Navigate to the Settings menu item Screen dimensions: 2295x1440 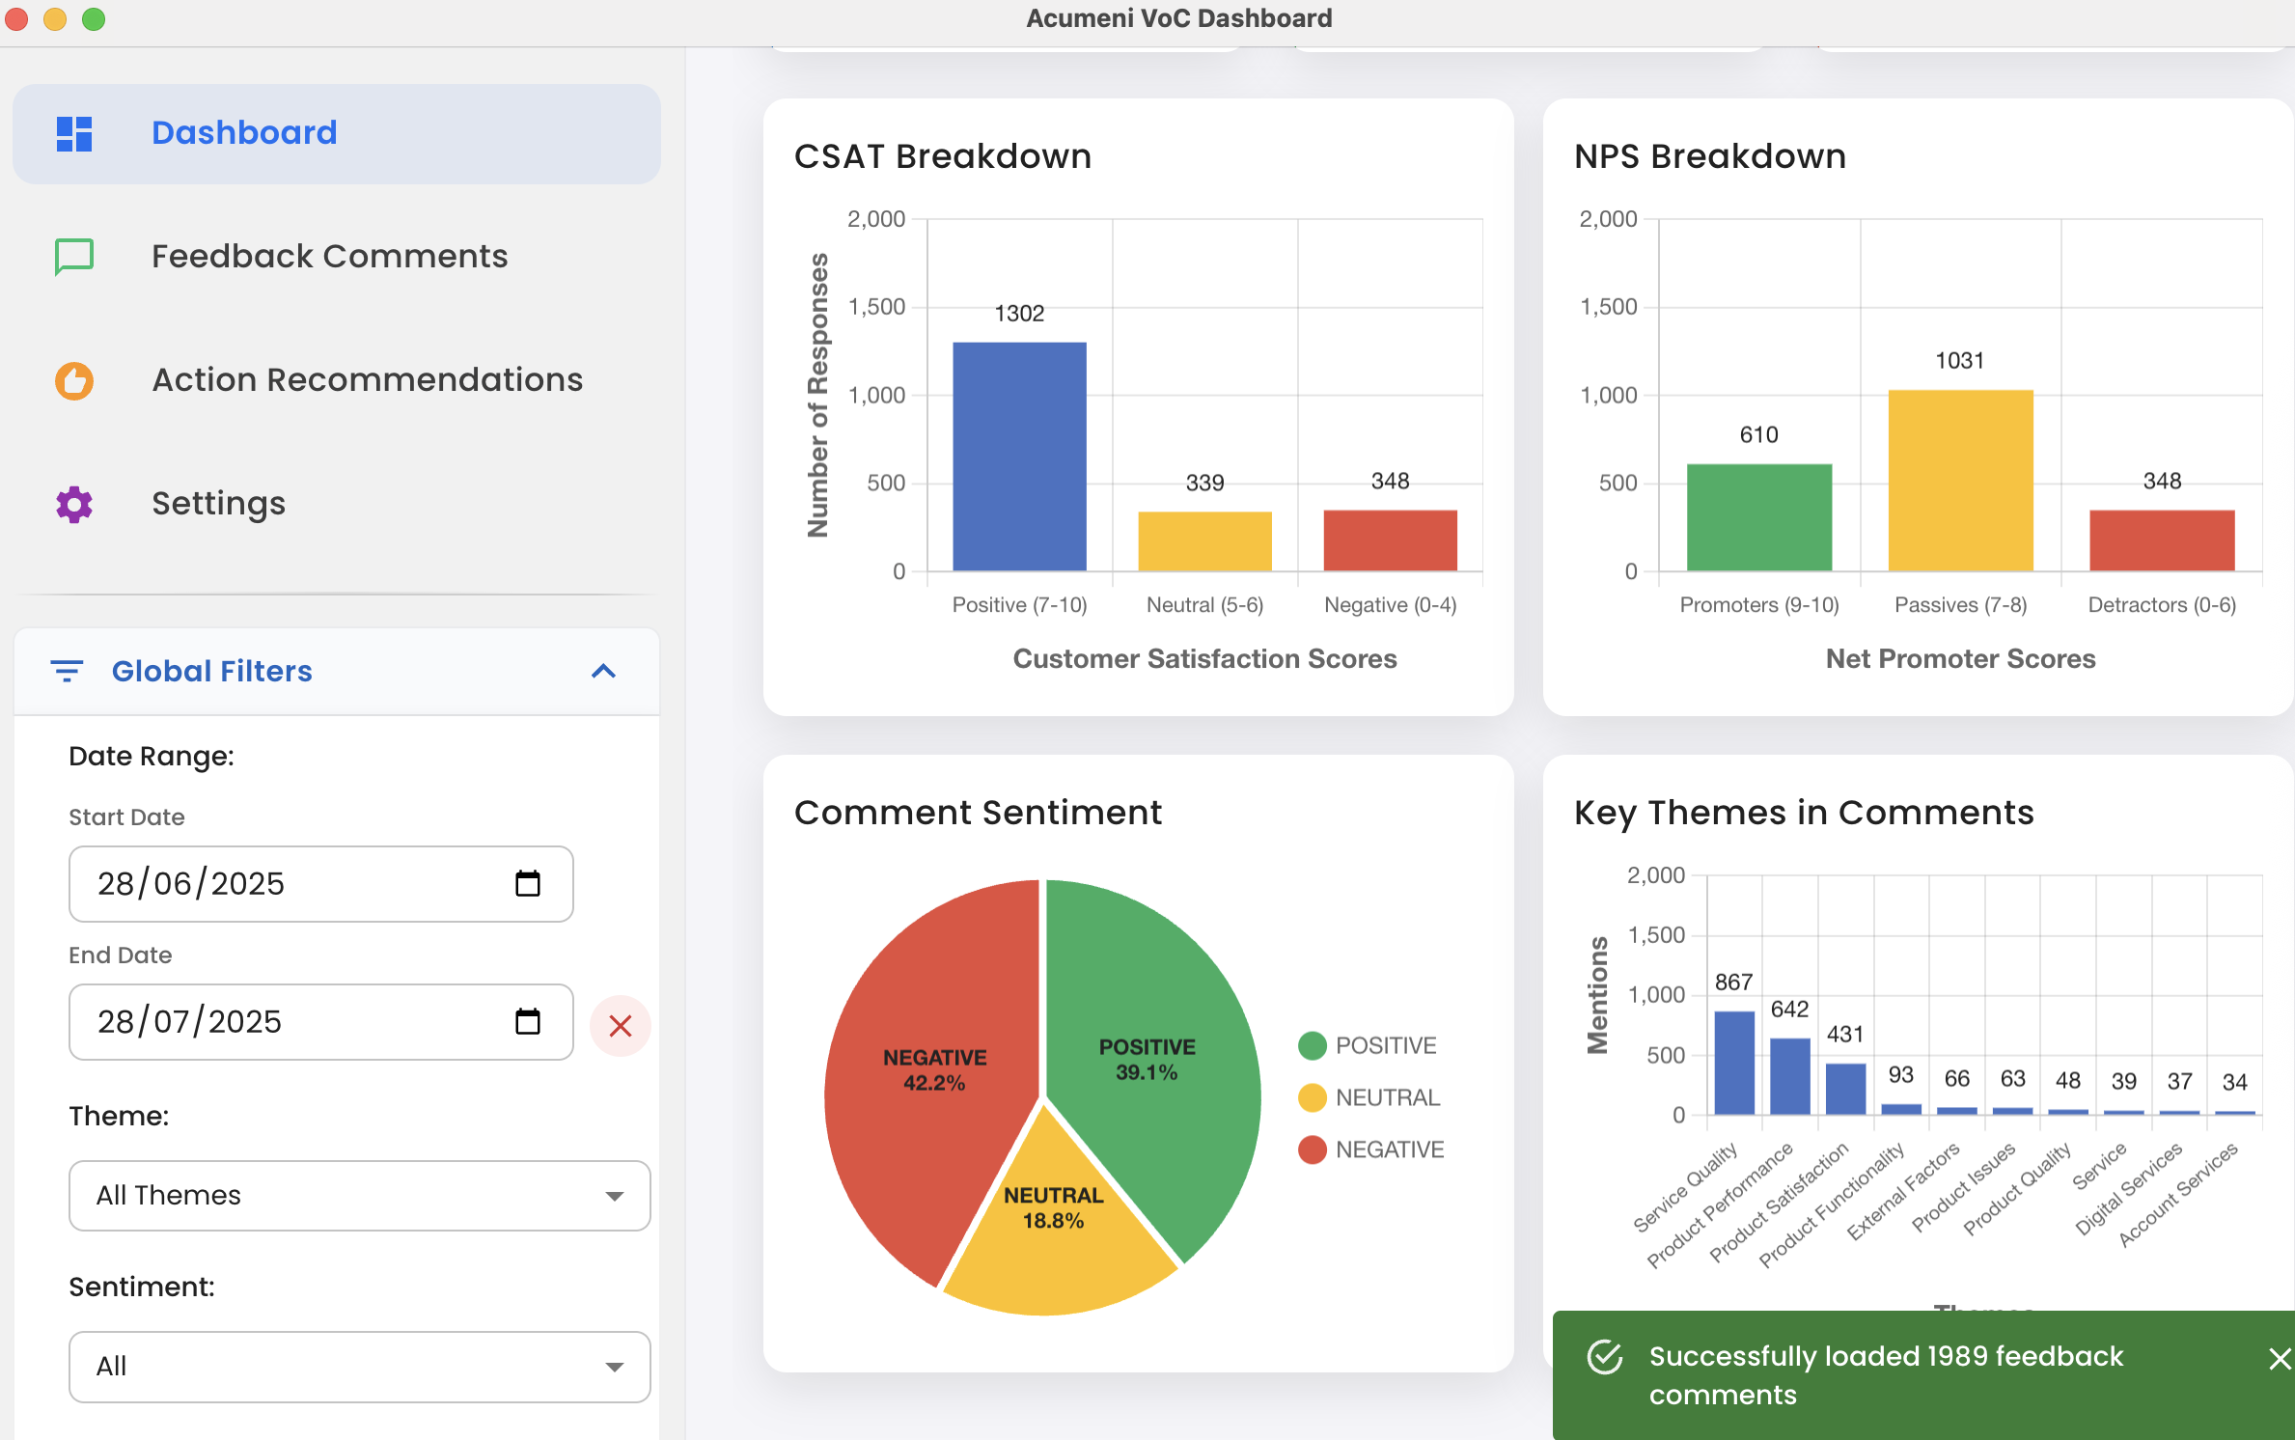click(x=218, y=504)
